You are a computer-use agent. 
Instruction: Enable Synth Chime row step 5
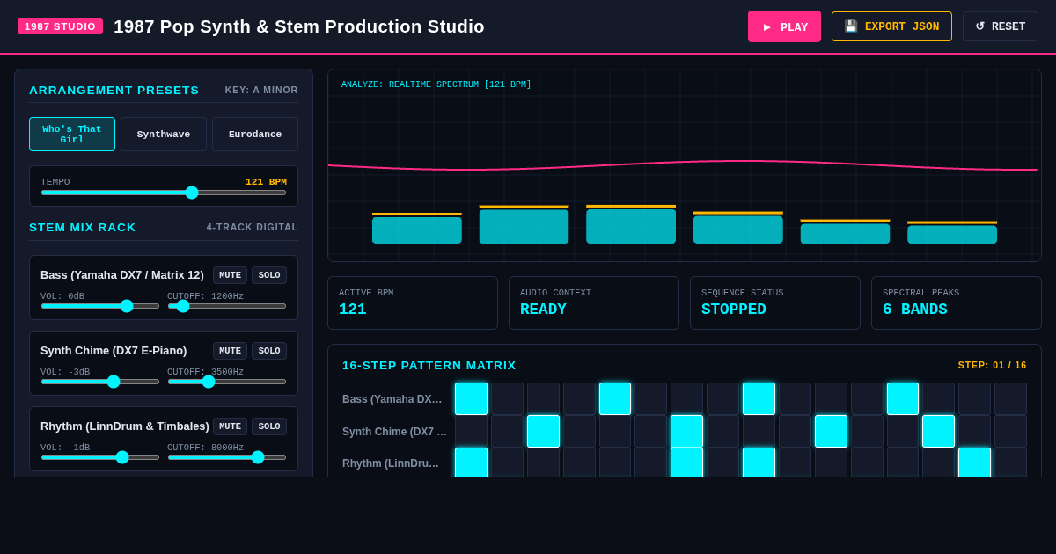(x=615, y=431)
